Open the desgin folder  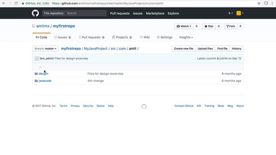(44, 74)
